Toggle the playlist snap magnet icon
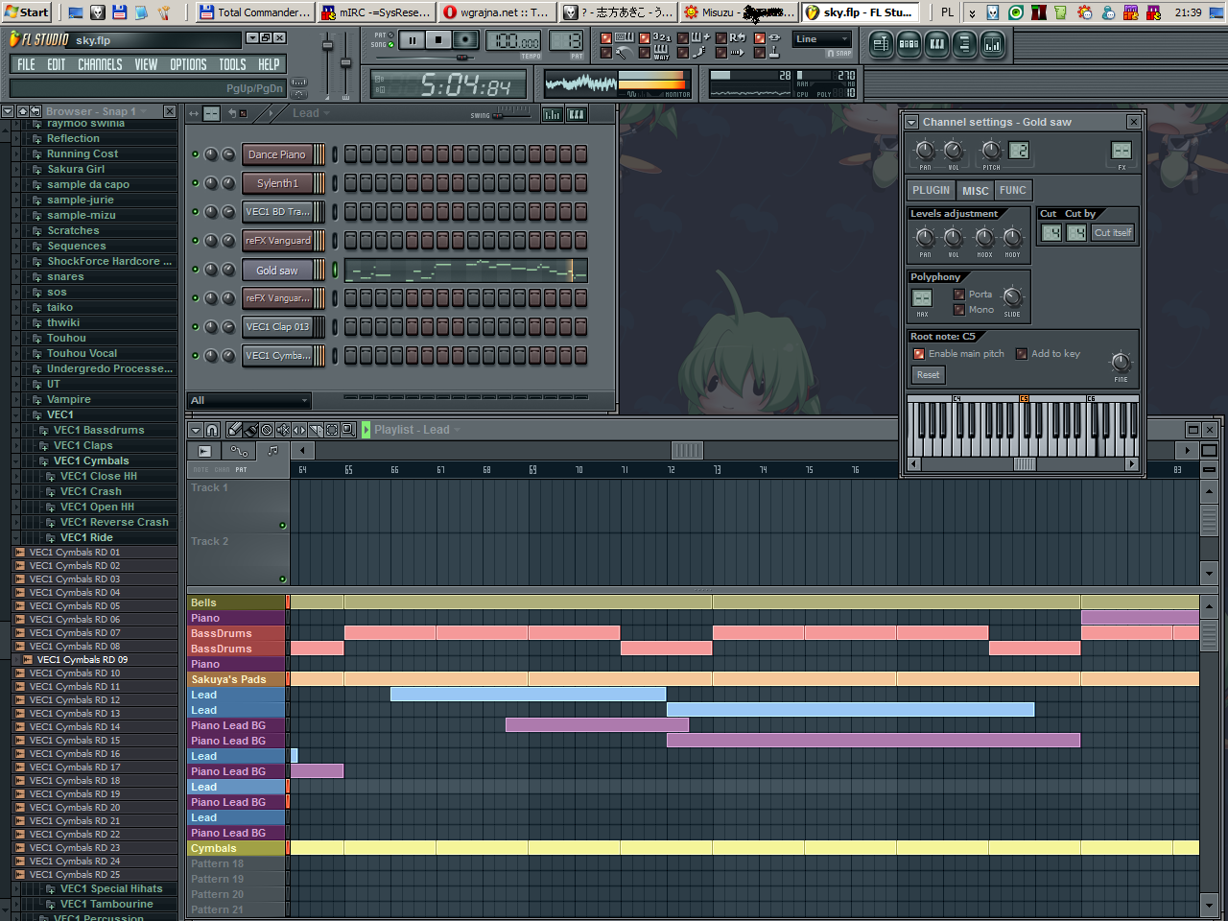1228x921 pixels. pos(212,430)
